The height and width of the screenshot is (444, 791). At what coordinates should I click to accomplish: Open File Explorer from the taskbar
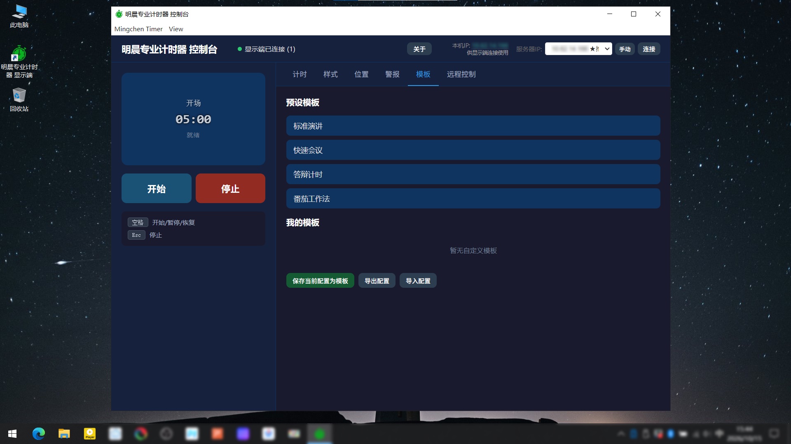pos(64,434)
